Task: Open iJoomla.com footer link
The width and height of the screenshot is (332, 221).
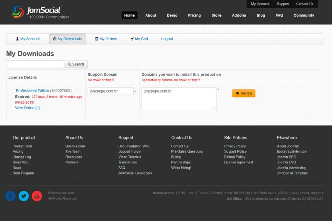Action: coord(75,146)
